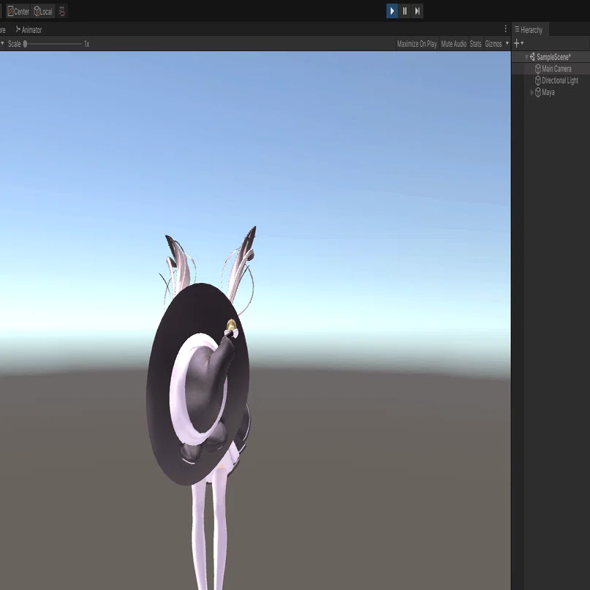Open the aspect ratio dropdown arrow left of Scale

(x=2, y=44)
